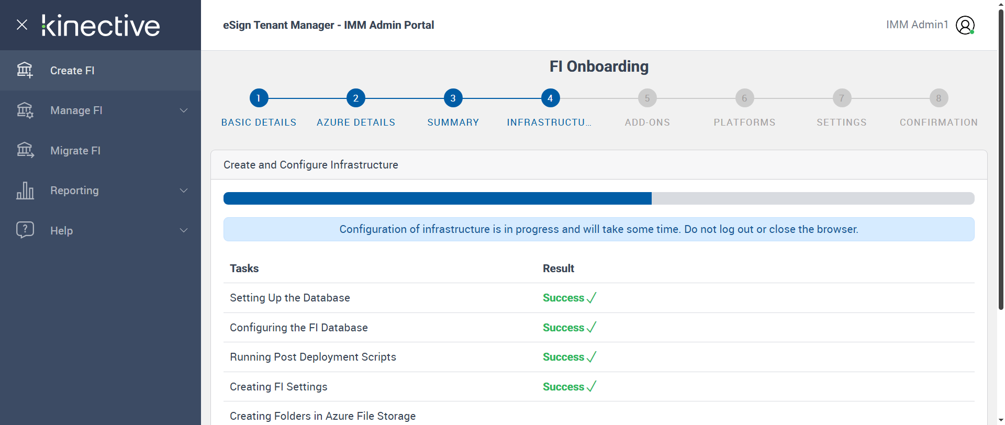Screen dimensions: 1005x425
Task: Click the Result column header
Action: click(x=559, y=269)
